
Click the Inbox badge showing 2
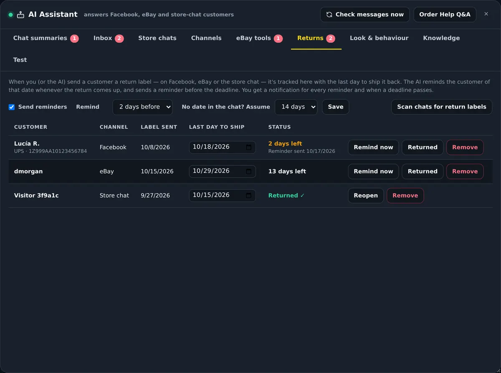click(x=119, y=38)
